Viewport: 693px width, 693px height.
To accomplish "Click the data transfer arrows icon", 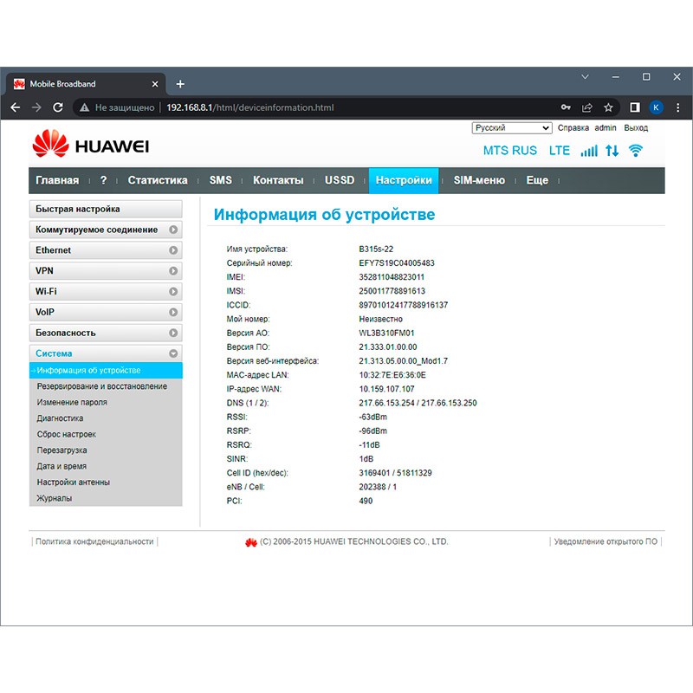I will click(x=612, y=151).
